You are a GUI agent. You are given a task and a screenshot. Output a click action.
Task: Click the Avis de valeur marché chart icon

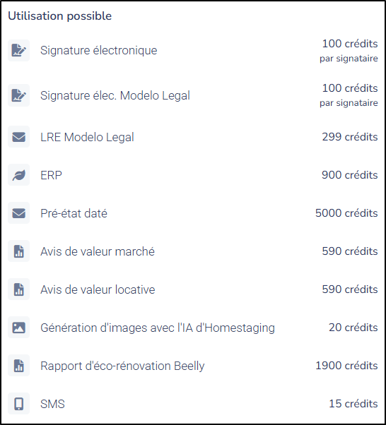point(18,251)
